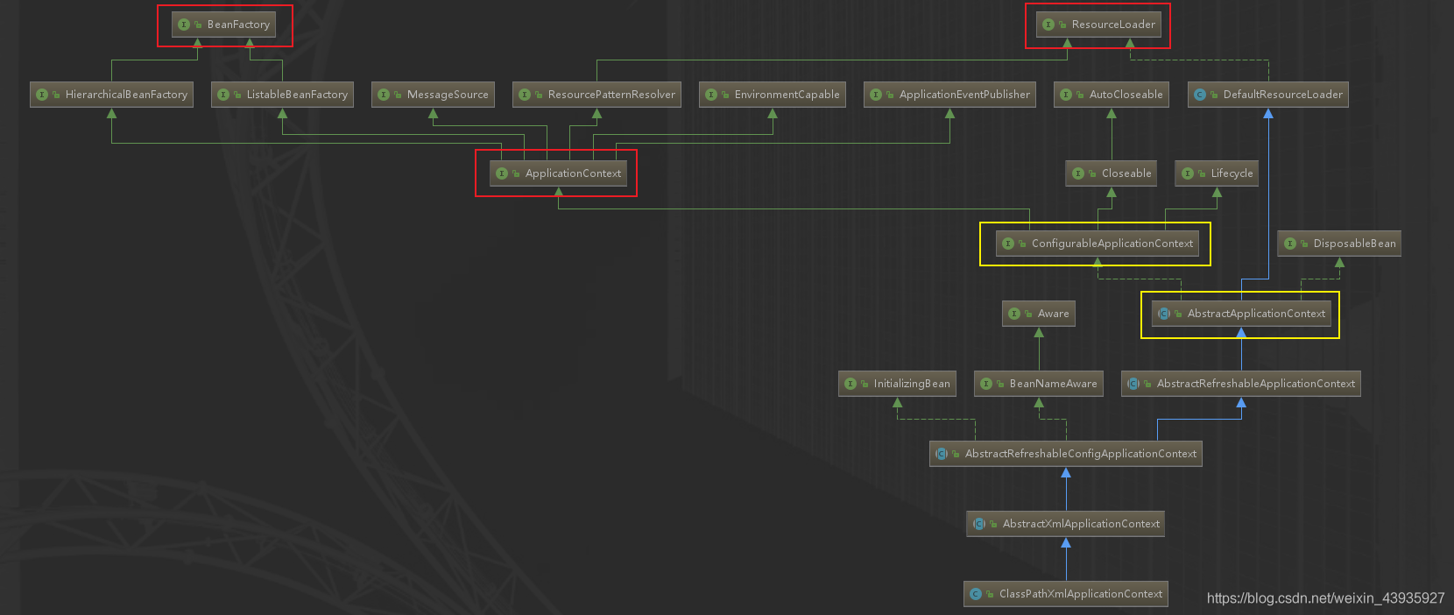Select the AbstractRefreshableConfigApplicationContext node
Screen dimensions: 1454x615
(x=1065, y=454)
